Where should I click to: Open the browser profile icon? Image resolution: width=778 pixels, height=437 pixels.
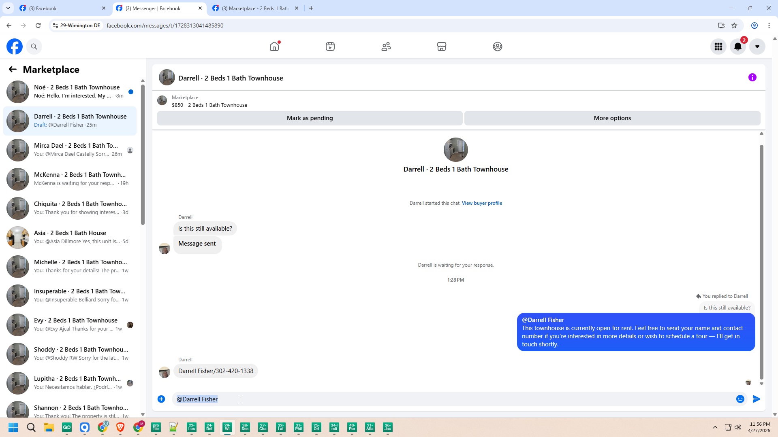pos(754,25)
